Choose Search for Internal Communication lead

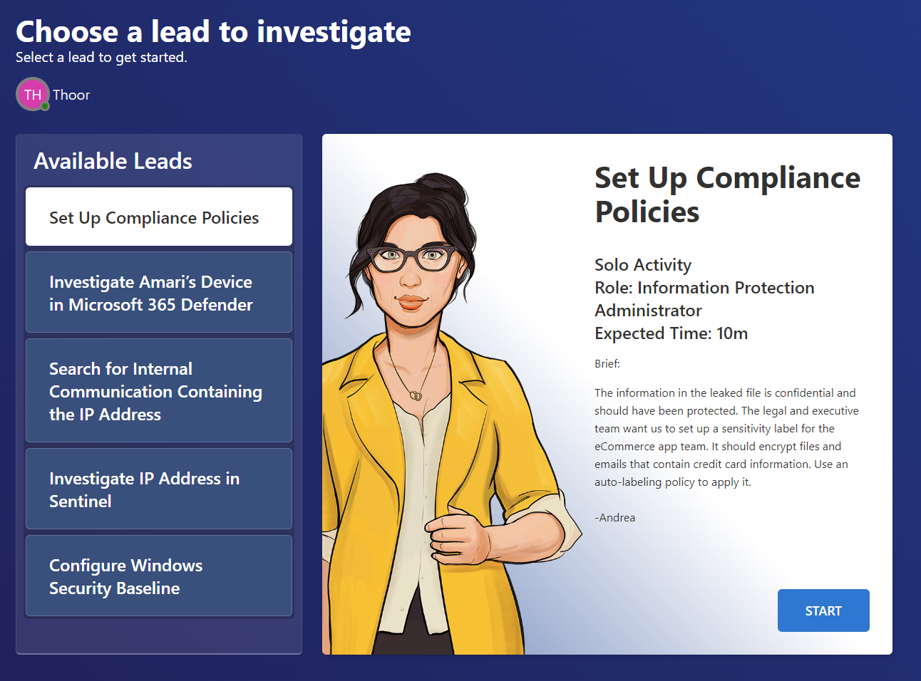click(159, 390)
